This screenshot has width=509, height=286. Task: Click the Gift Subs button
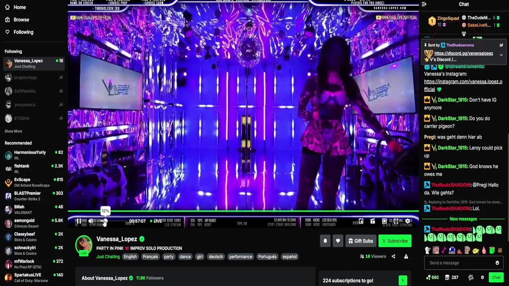[361, 241]
